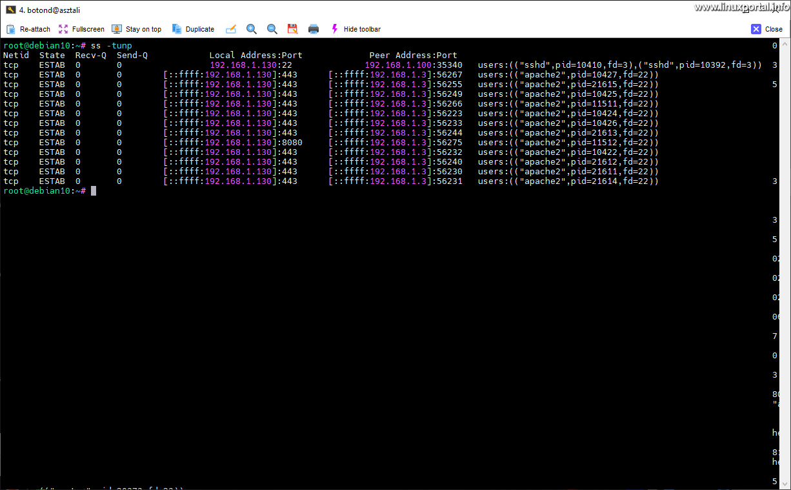The width and height of the screenshot is (791, 490).
Task: Click the 'ss -tunp' command text
Action: [111, 46]
